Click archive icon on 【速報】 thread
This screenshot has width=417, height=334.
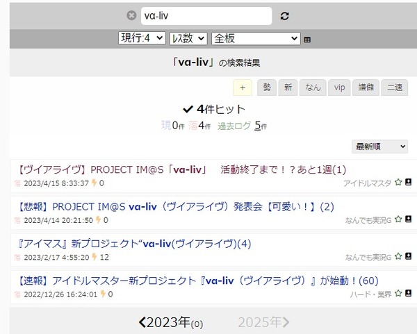pyautogui.click(x=408, y=293)
